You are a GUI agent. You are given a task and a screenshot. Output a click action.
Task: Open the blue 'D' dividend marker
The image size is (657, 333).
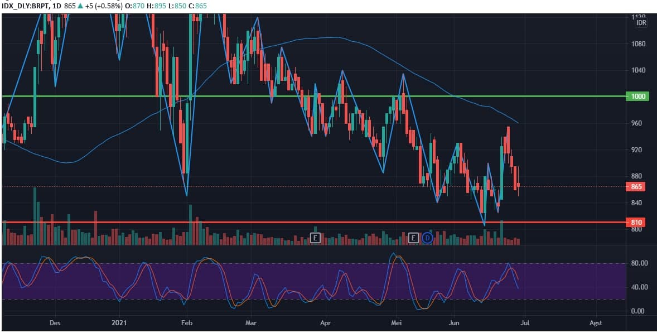click(x=426, y=238)
